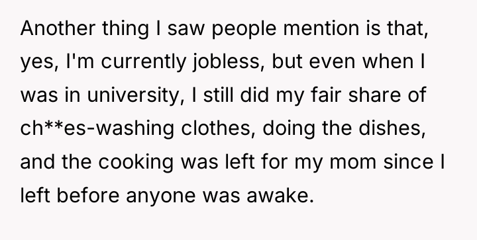Click the word "currently" in second line
The width and height of the screenshot is (477, 240).
tap(143, 62)
